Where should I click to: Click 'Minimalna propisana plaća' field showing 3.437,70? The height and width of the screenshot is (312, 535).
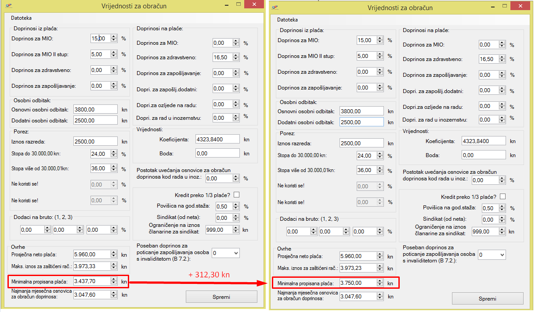tap(90, 281)
